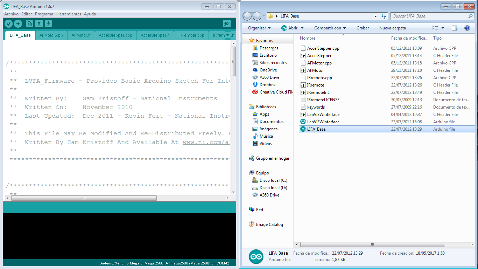Select the IRremoteLICENSE file
The width and height of the screenshot is (478, 269).
tap(323, 100)
